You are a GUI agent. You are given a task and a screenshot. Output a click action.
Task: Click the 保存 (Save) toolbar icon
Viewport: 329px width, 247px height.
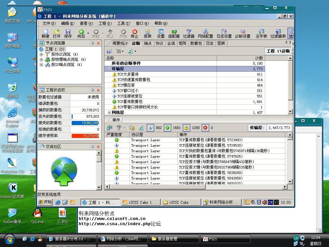coord(68,33)
